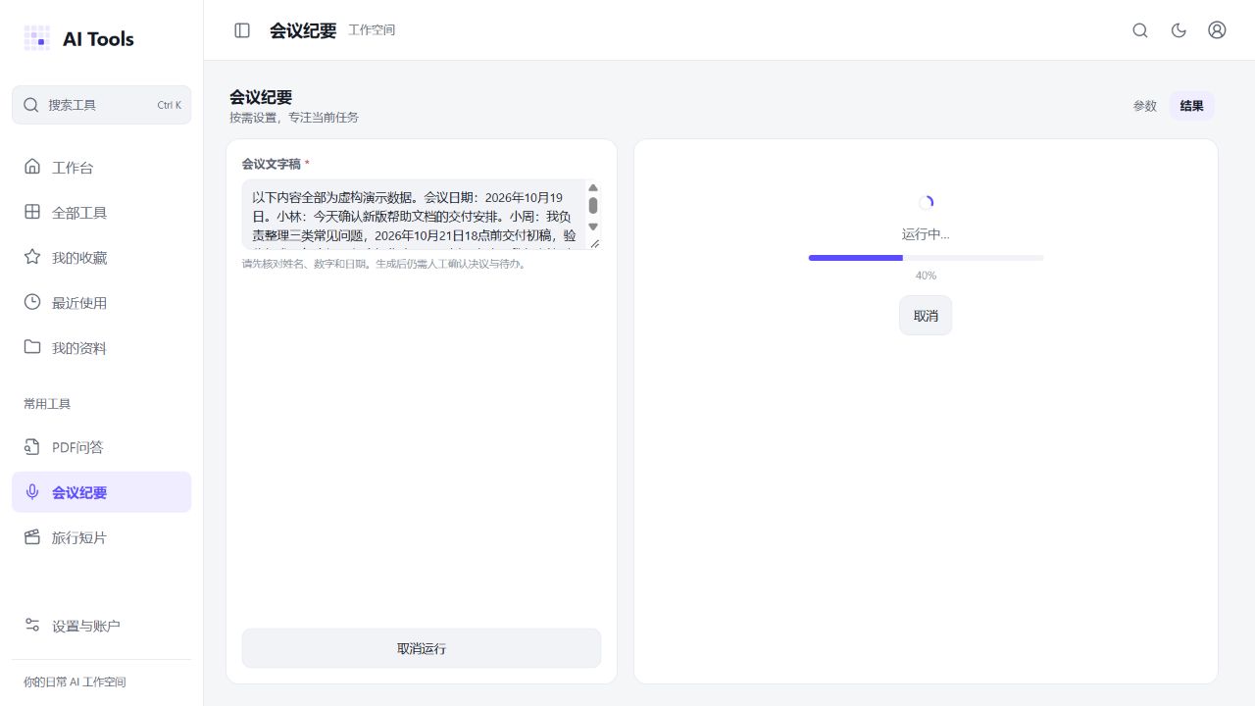Click the 常用工具 section label
Viewport: 1255px width, 706px height.
point(47,404)
